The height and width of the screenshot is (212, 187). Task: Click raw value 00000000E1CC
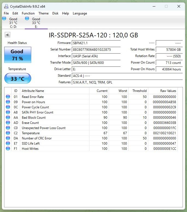pyautogui.click(x=165, y=149)
